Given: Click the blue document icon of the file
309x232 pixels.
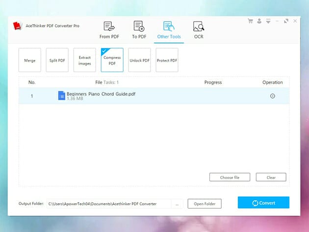Looking at the screenshot, I should point(61,96).
